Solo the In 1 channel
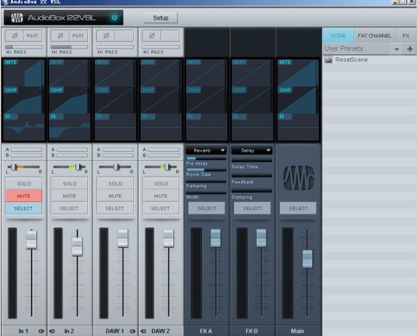This screenshot has width=417, height=336. pos(23,183)
